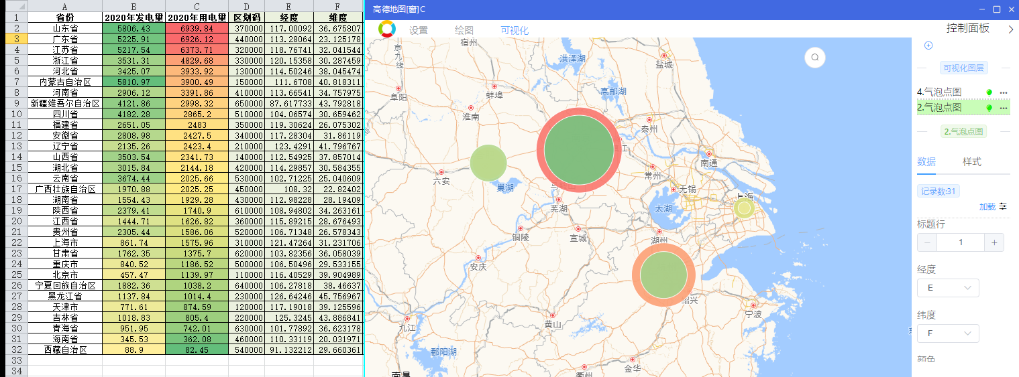Select spreadsheet column E header
This screenshot has width=1019, height=377.
click(x=289, y=5)
